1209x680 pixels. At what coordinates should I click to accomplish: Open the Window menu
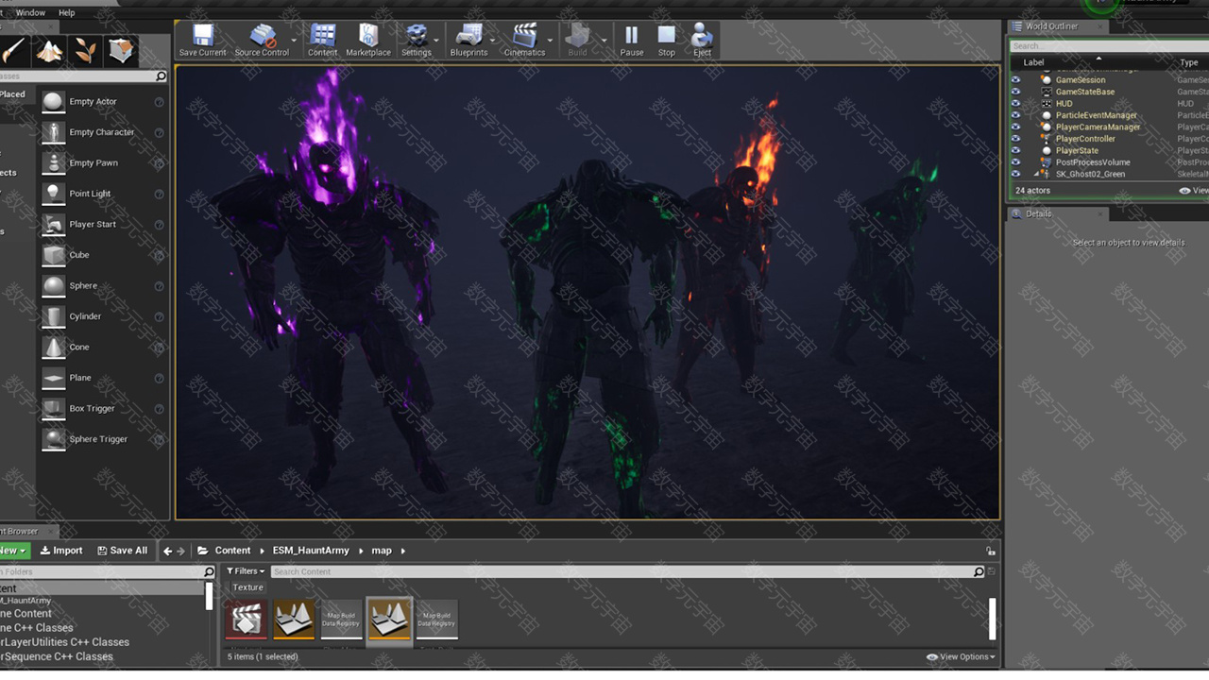coord(30,12)
